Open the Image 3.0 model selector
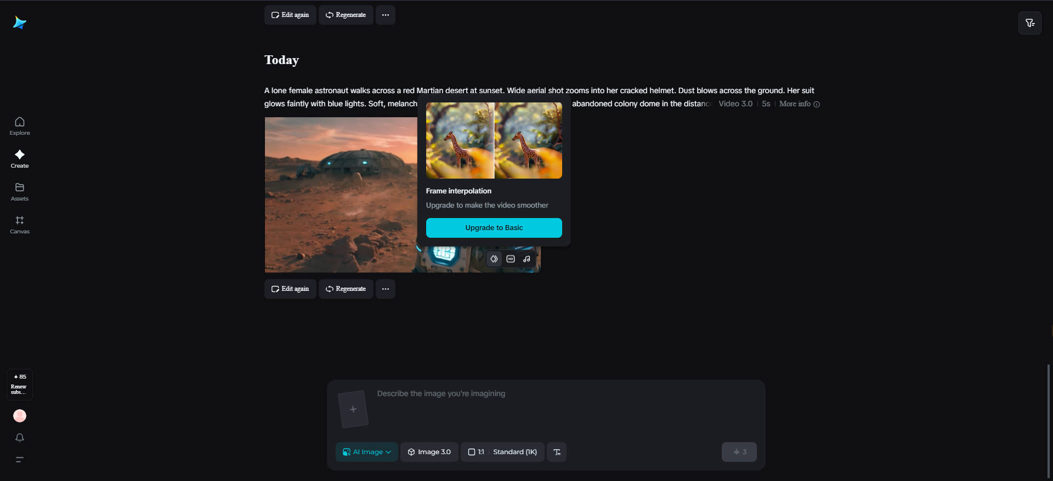This screenshot has height=481, width=1053. coord(429,452)
